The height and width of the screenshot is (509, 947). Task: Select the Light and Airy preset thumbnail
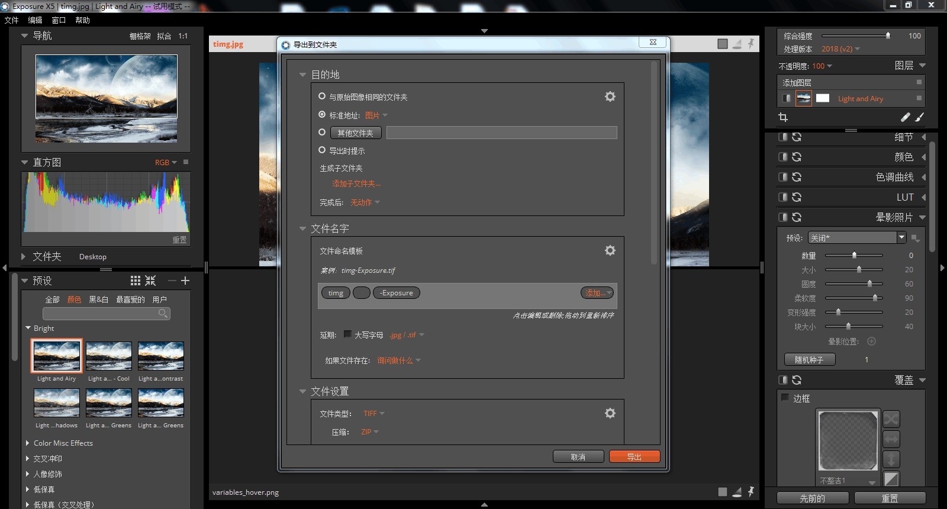click(x=57, y=355)
